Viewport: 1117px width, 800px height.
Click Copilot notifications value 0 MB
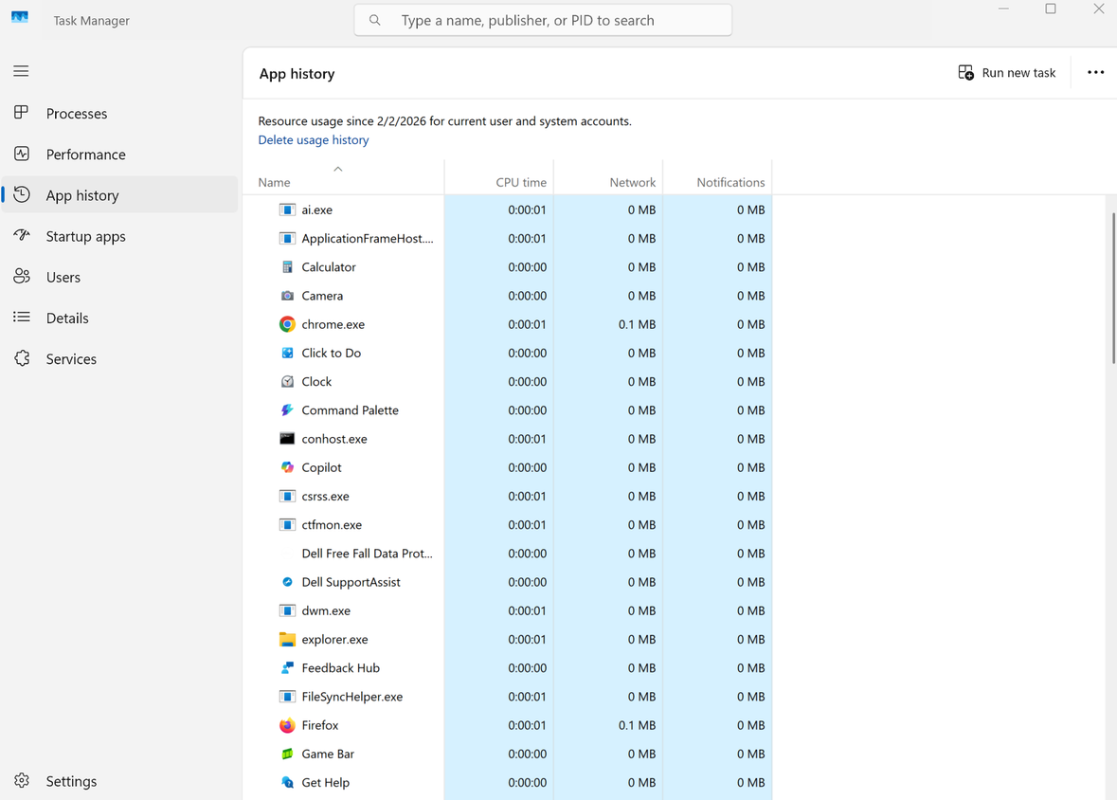[x=751, y=467]
